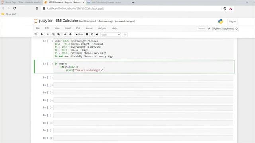255x143 pixels.
Task: Open the View menu
Action: [x=57, y=28]
